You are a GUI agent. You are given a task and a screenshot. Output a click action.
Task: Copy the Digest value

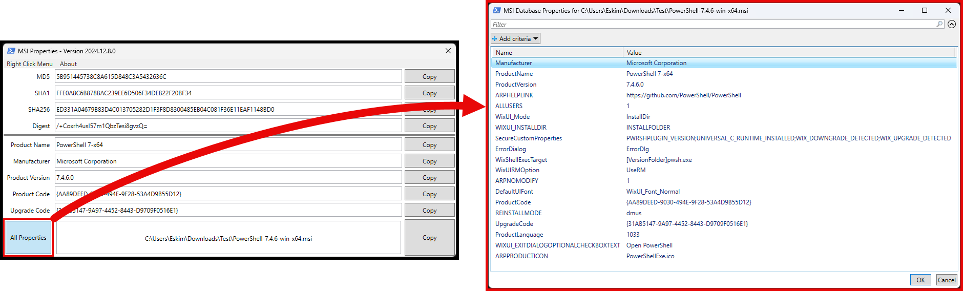point(429,126)
